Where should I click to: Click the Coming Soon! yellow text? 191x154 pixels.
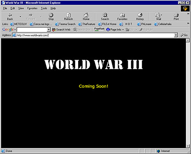click(93, 86)
